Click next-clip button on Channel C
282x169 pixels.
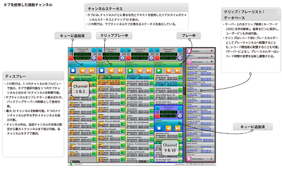[x=118, y=71]
